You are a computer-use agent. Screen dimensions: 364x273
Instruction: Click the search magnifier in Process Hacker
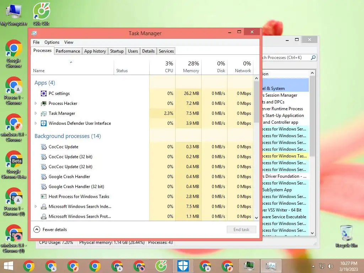point(313,57)
